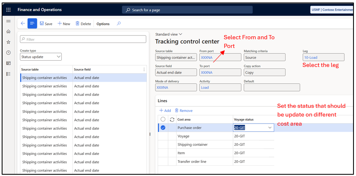Click the To port XXXNA link

click(x=207, y=73)
